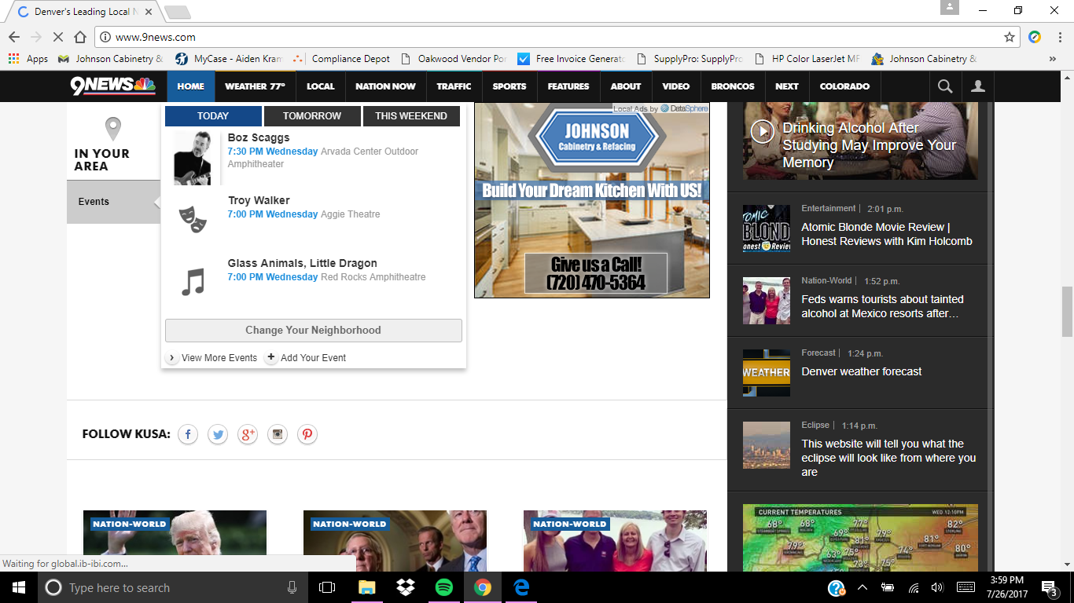Switch events to THIS WEEKEND tab

(x=411, y=116)
